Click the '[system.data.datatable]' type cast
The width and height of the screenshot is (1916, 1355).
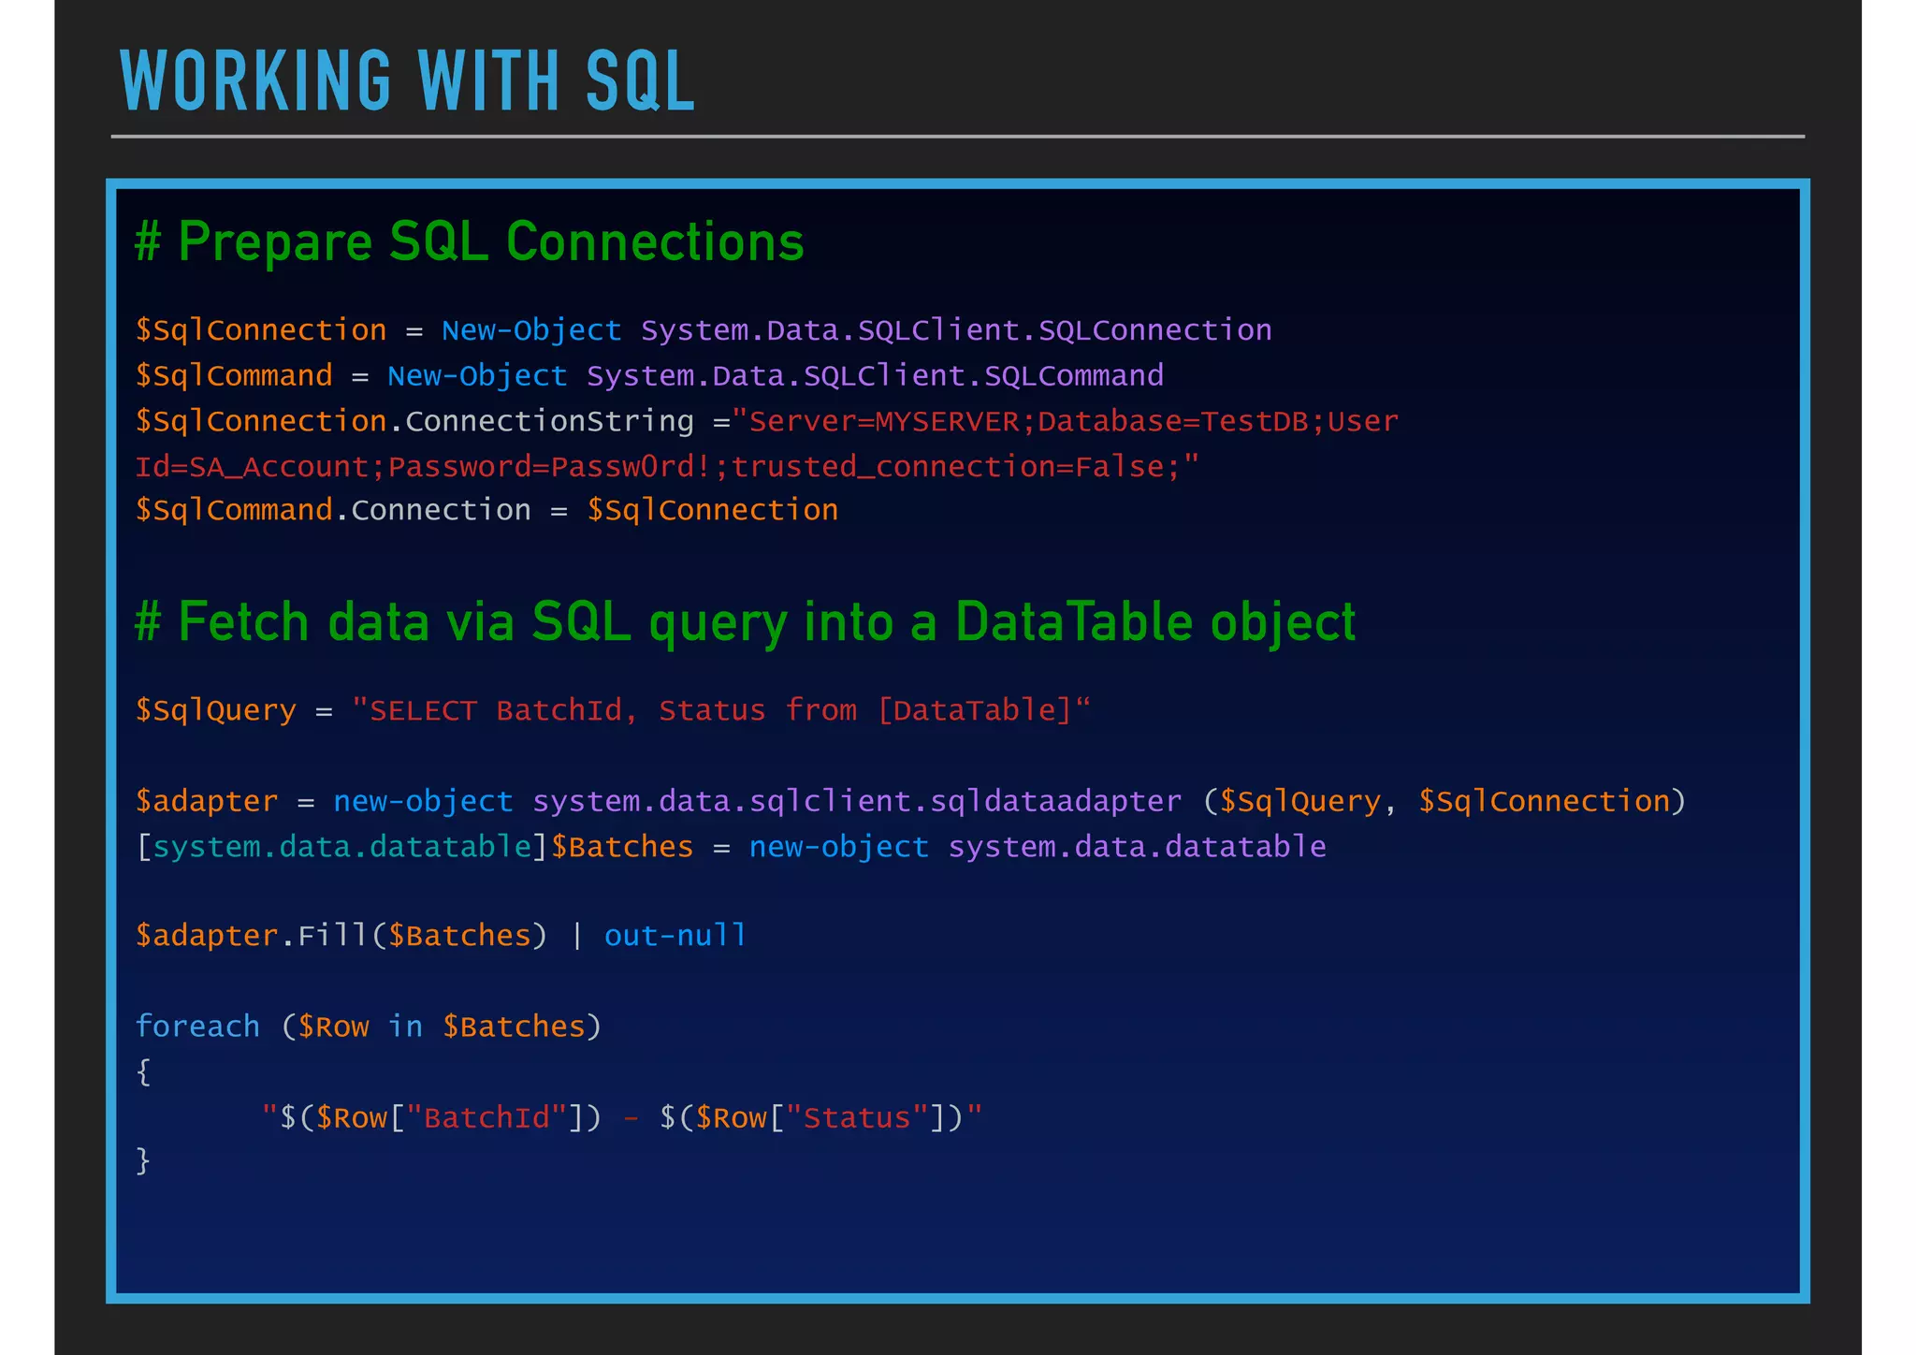pos(341,847)
